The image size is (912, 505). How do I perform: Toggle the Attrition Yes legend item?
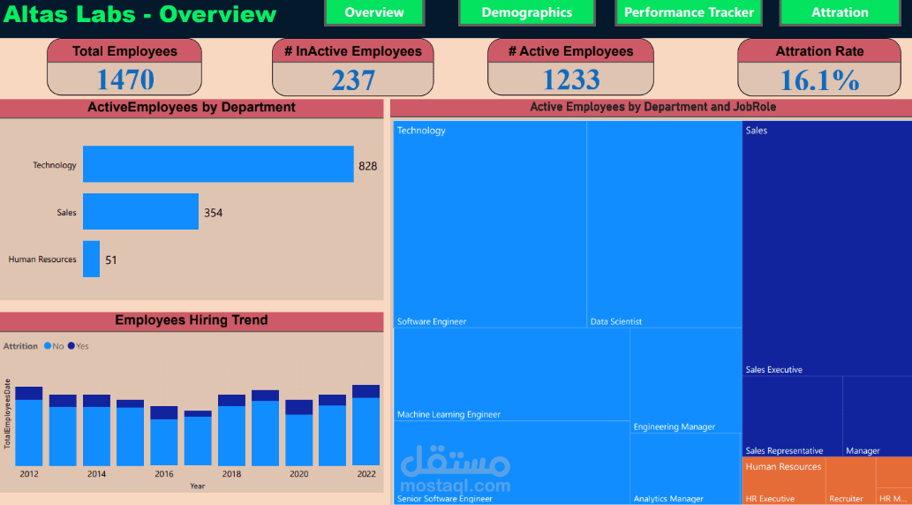[x=79, y=346]
